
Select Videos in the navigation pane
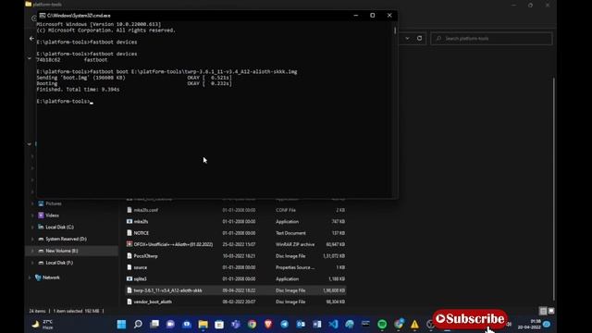coord(52,216)
